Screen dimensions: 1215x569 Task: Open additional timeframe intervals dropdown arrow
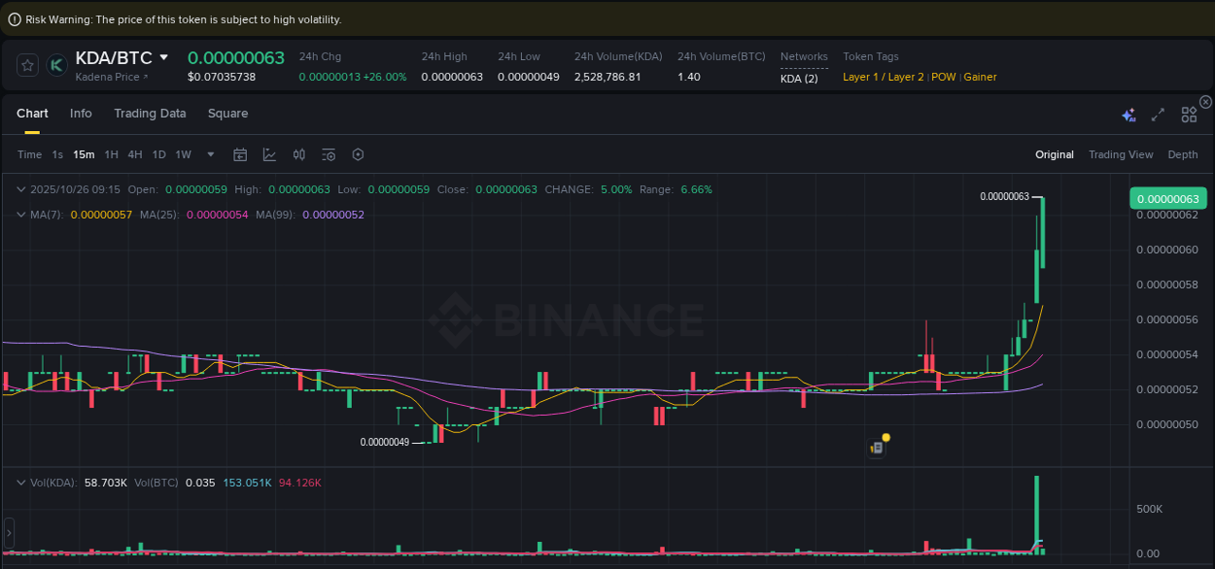click(210, 154)
